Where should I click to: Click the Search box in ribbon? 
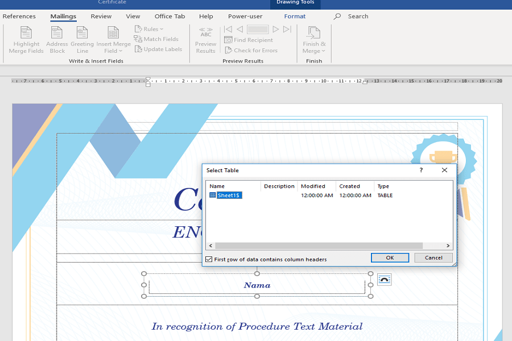pyautogui.click(x=358, y=16)
